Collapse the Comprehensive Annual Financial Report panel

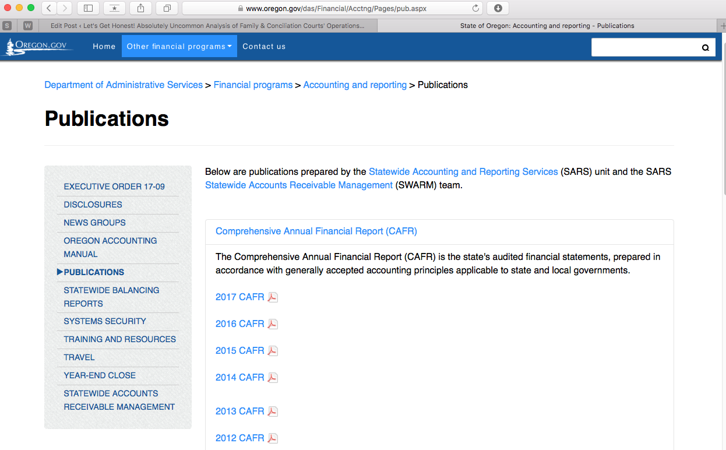pyautogui.click(x=316, y=231)
